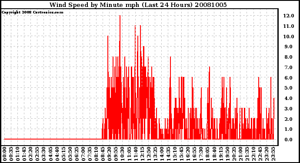Click the 00:00 time axis label
Image resolution: width=300 pixels, height=163 pixels.
click(x=4, y=154)
